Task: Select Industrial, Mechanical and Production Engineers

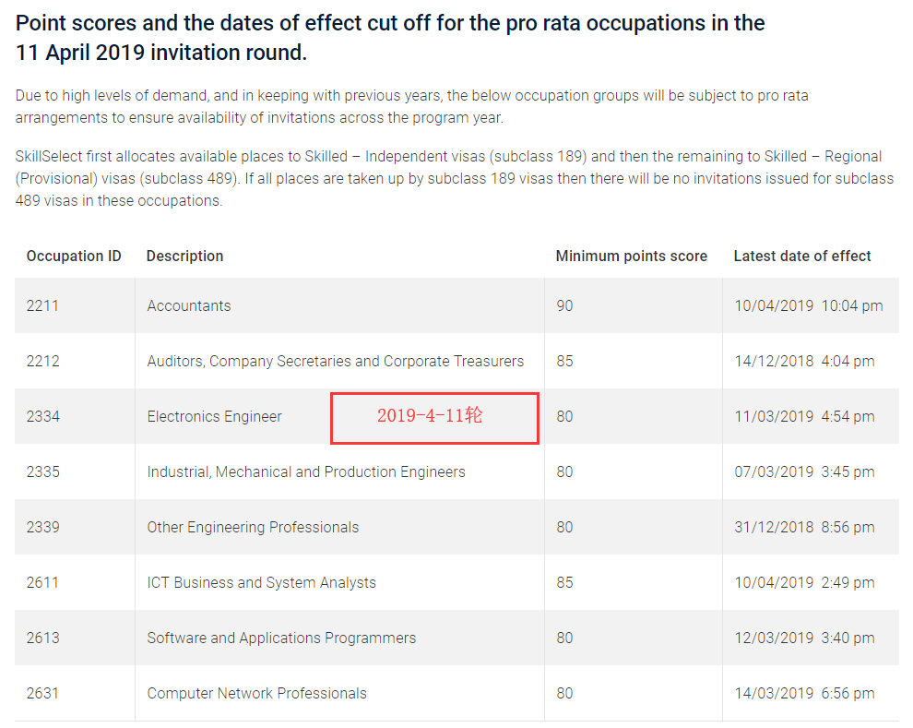Action: click(x=306, y=471)
